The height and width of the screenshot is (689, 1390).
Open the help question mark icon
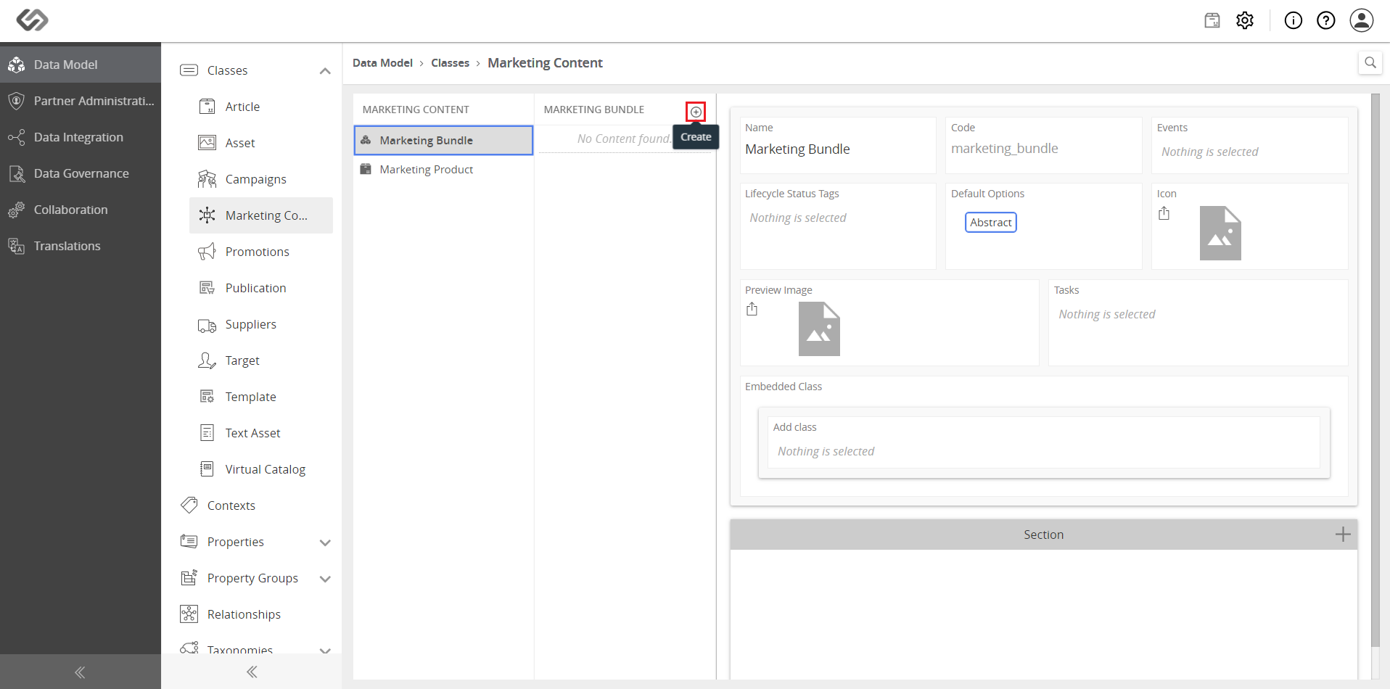click(1326, 20)
